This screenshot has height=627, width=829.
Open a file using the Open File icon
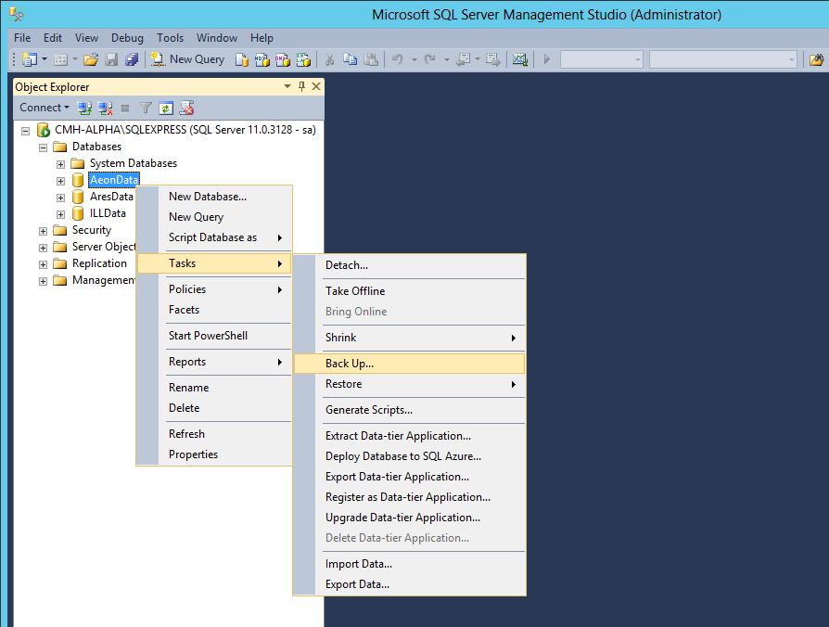(x=89, y=58)
